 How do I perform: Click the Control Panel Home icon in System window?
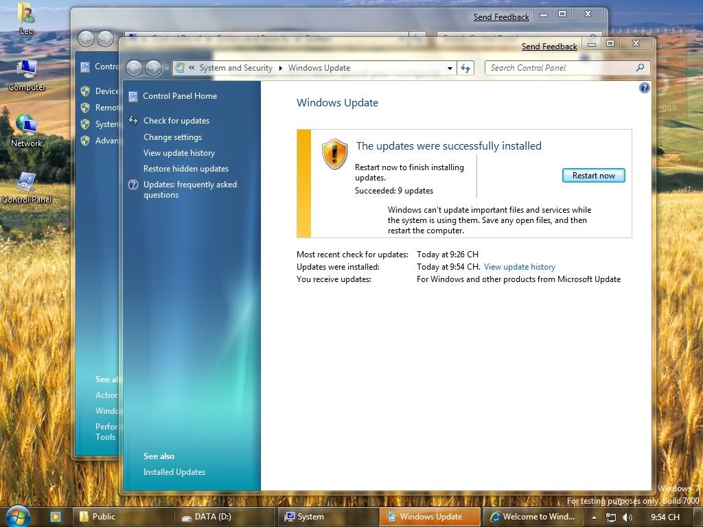85,67
